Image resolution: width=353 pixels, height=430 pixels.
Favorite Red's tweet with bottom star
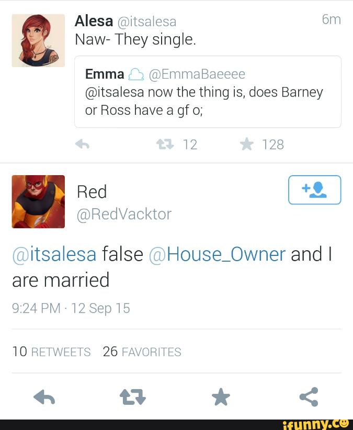click(221, 397)
